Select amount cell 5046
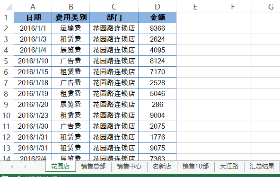 tap(157, 94)
